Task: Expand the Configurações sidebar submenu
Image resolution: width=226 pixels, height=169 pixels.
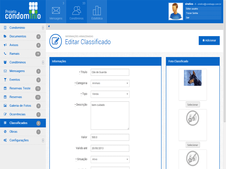Action: click(x=43, y=140)
